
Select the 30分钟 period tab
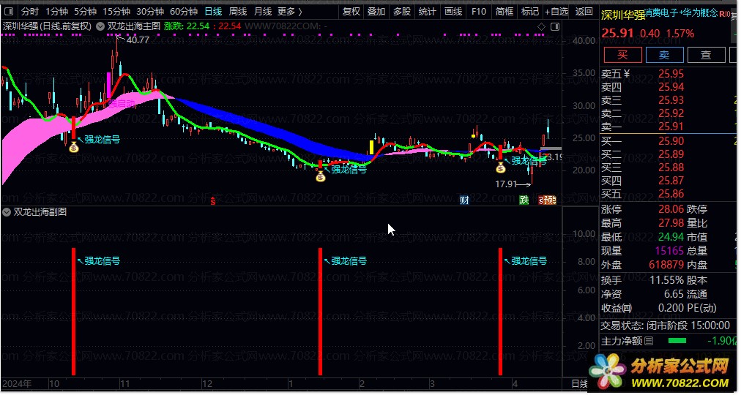pos(150,11)
